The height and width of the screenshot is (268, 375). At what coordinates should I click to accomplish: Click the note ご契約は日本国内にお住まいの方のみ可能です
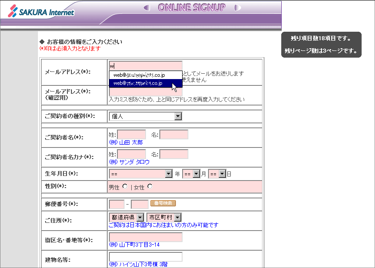(x=163, y=225)
